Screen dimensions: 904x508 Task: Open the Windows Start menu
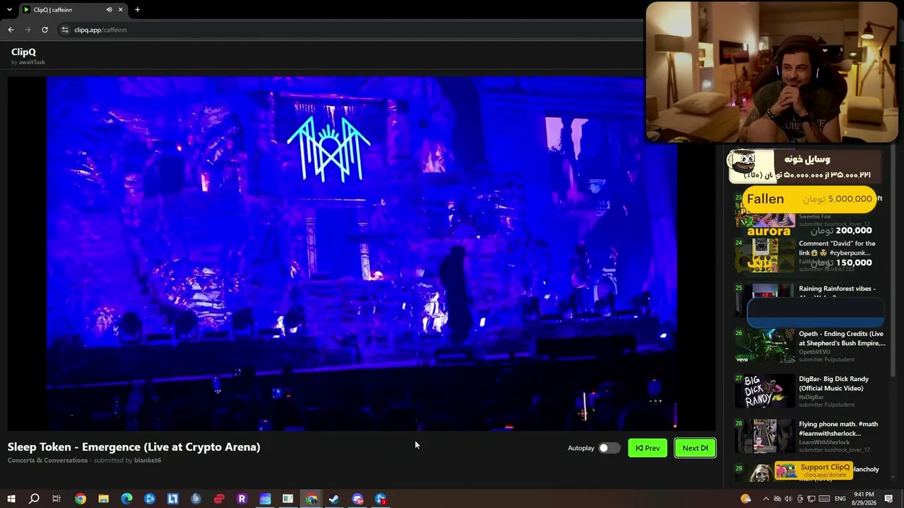11,499
